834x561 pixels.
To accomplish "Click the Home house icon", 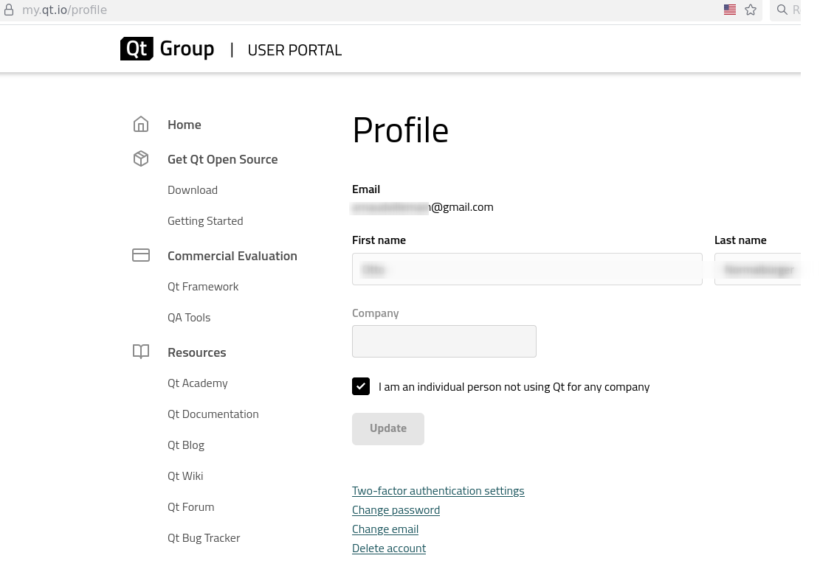I will tap(141, 125).
